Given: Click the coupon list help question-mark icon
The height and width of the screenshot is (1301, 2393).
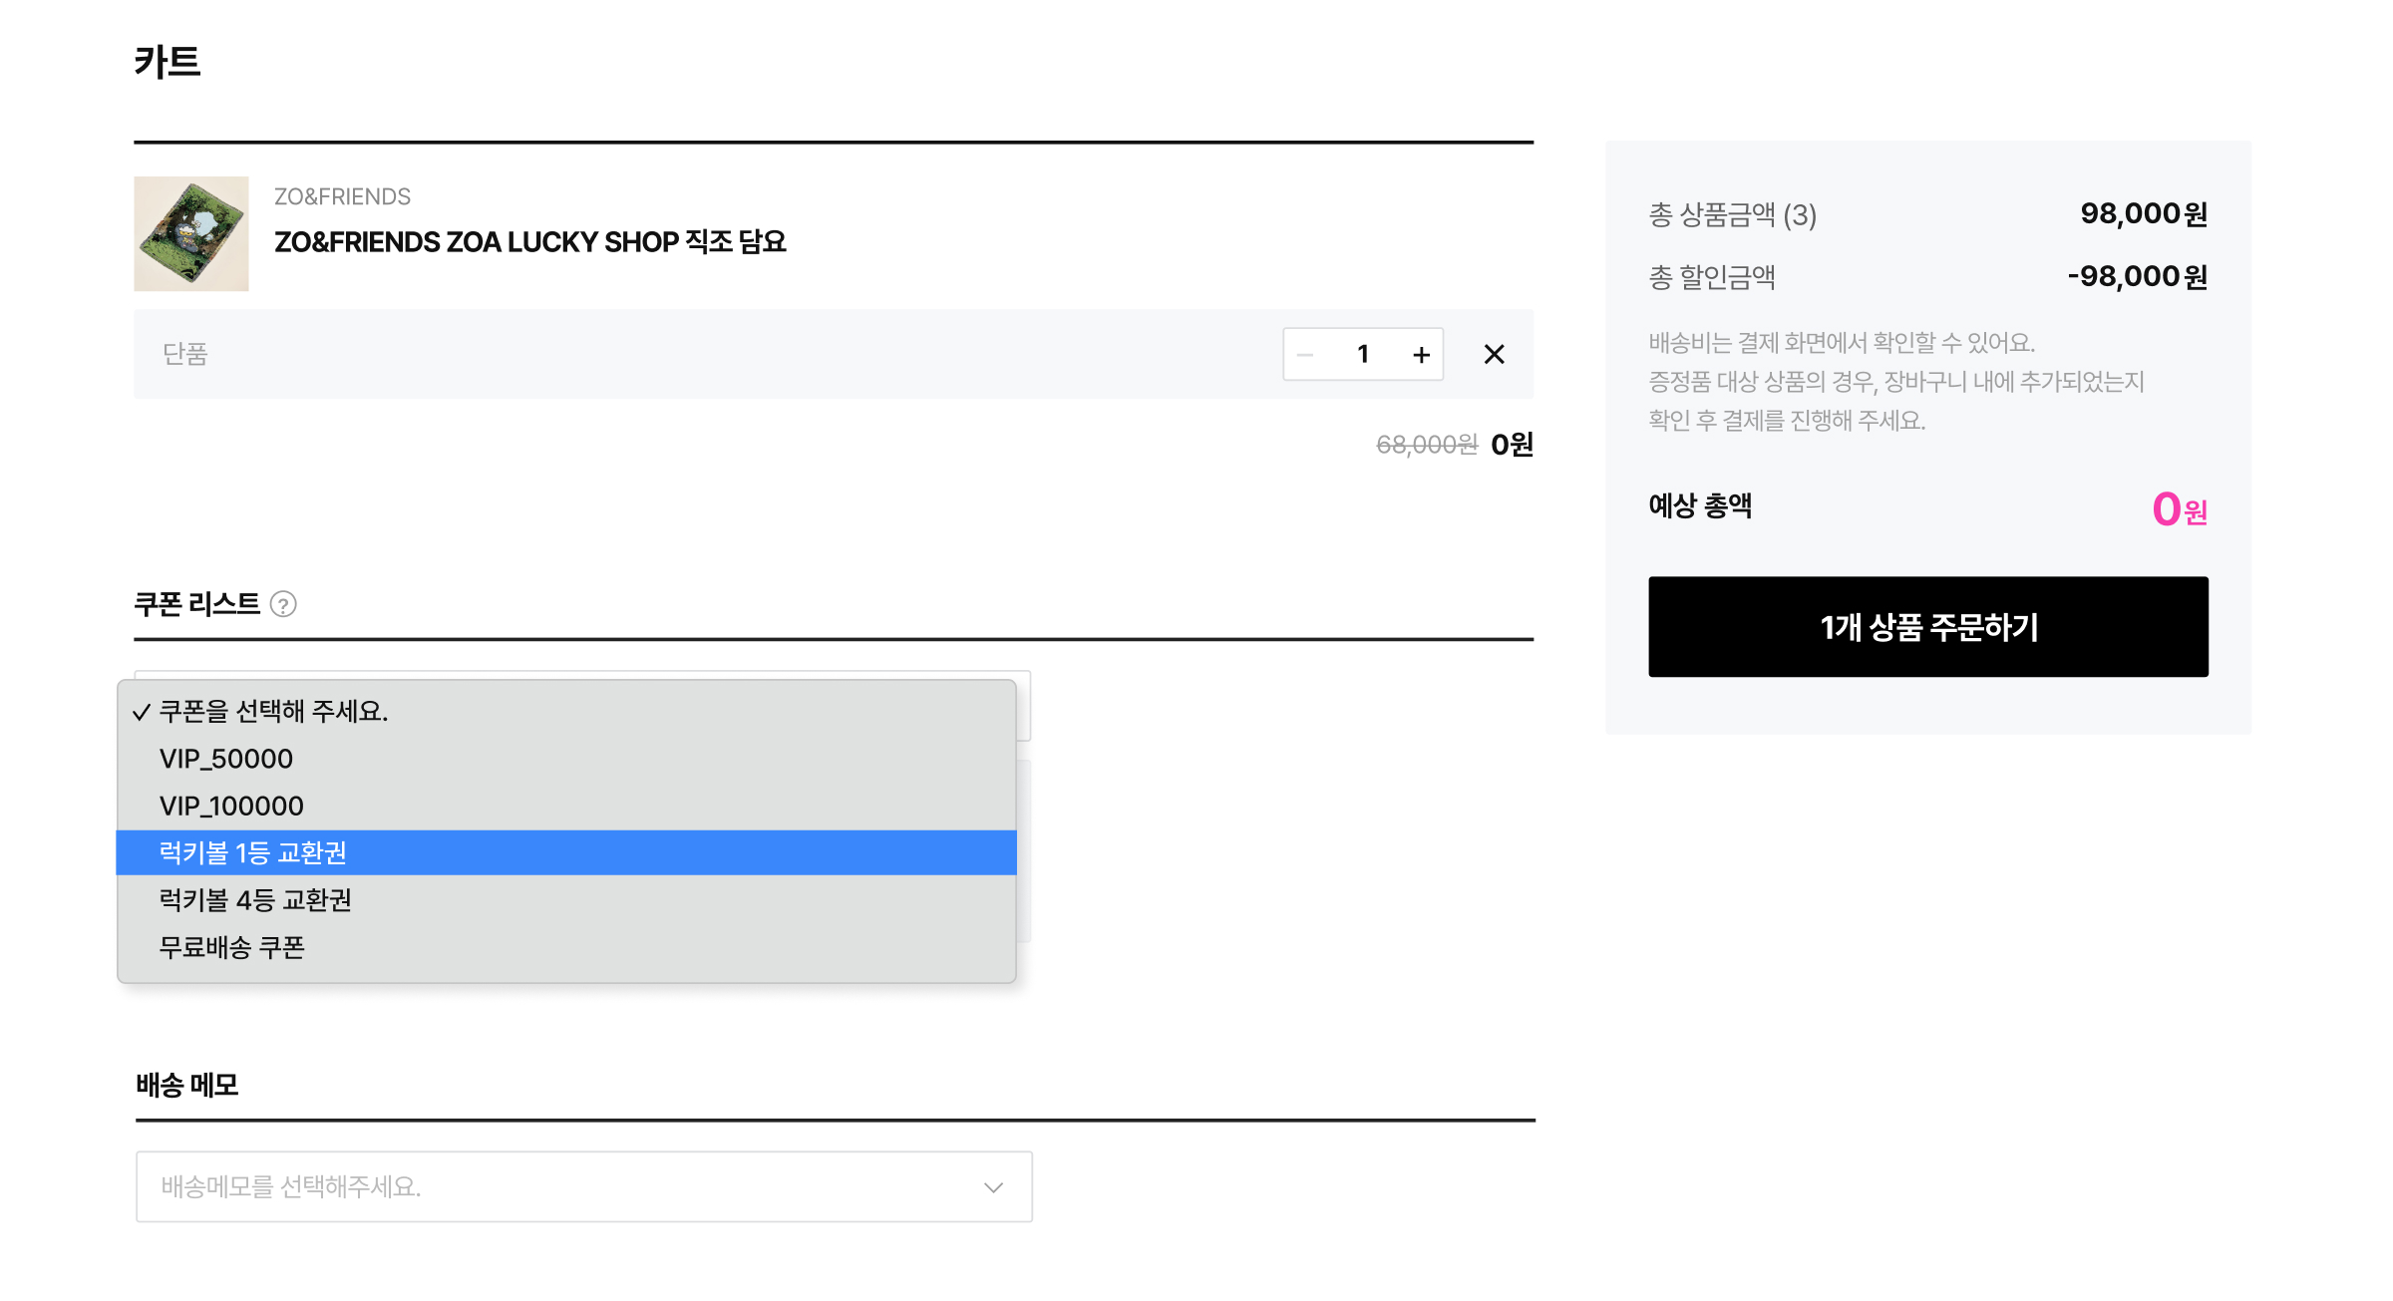Looking at the screenshot, I should point(283,604).
